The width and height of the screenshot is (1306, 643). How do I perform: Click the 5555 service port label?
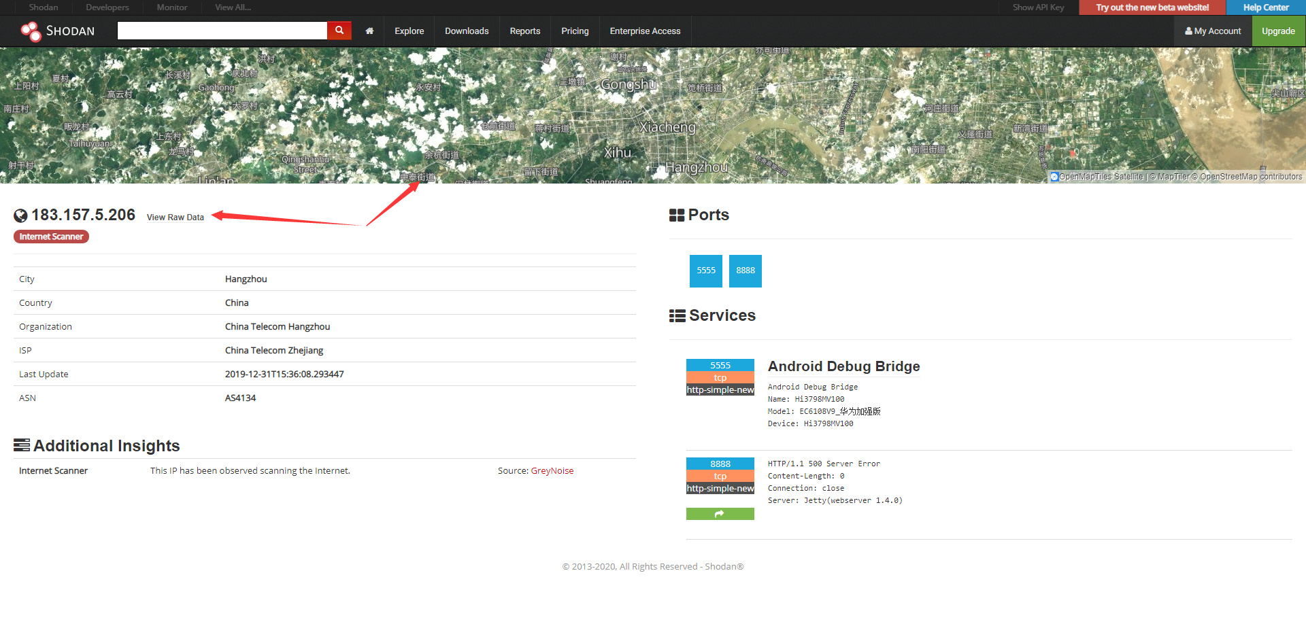point(720,365)
